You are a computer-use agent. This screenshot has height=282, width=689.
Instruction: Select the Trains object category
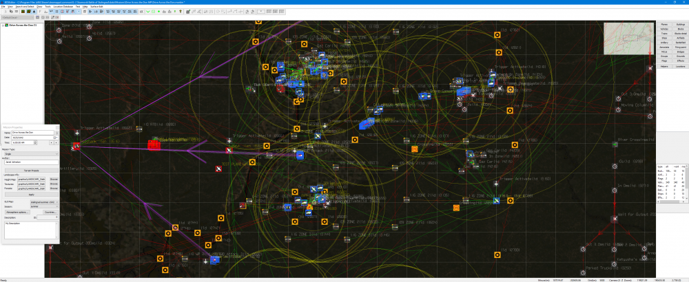click(664, 33)
